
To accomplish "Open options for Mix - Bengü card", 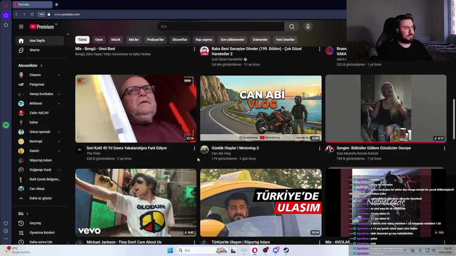I will coord(194,49).
